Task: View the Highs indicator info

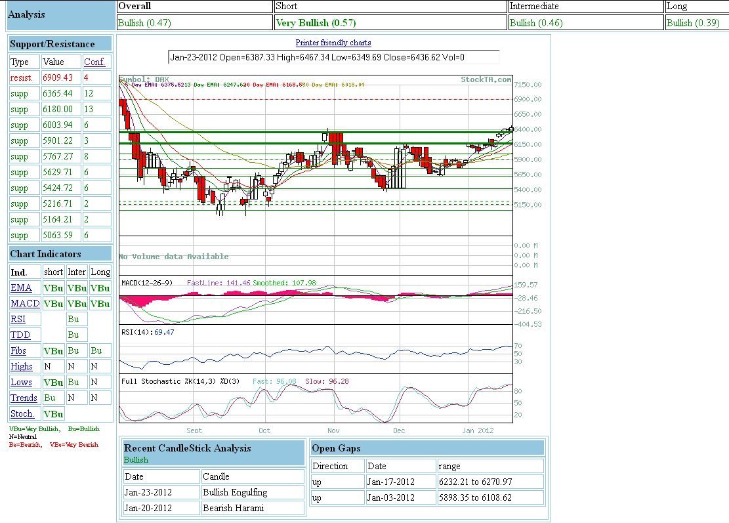Action: [x=22, y=366]
